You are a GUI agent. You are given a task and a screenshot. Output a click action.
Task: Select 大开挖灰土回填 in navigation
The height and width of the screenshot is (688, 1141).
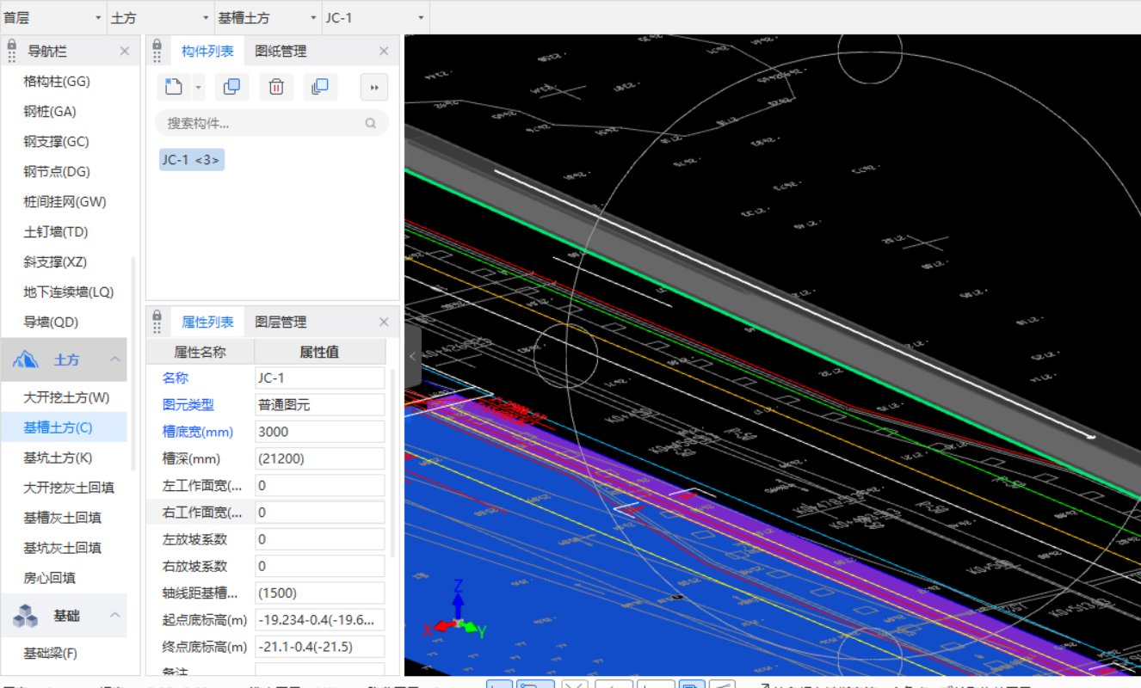[x=69, y=488]
